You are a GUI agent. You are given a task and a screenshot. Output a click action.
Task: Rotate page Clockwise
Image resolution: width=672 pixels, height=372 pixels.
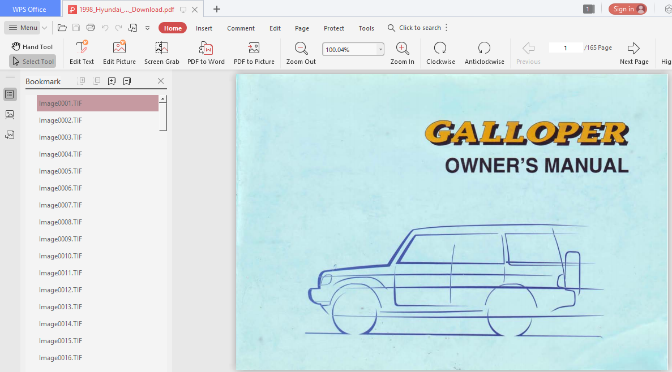click(440, 53)
